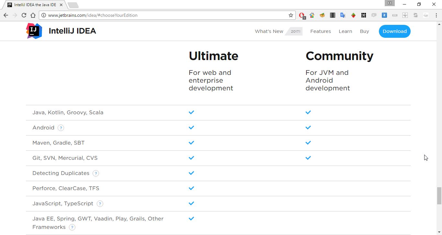The image size is (442, 235).
Task: Open the What's New page
Action: (269, 31)
